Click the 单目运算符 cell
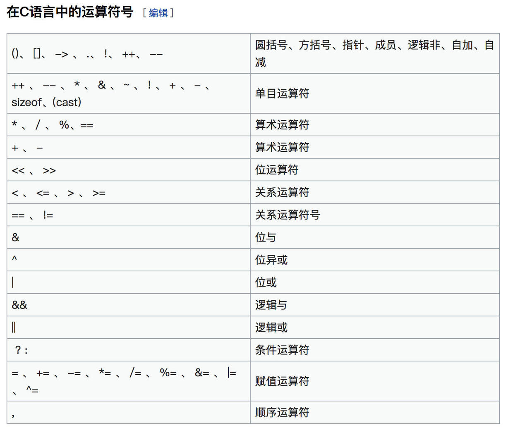This screenshot has width=513, height=433. [282, 93]
